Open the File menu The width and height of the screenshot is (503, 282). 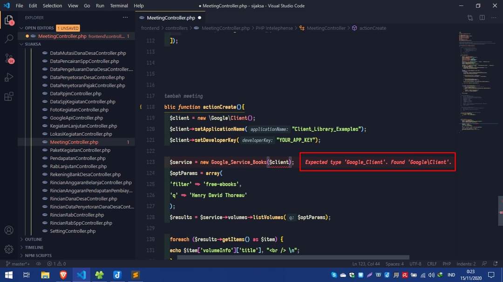coord(19,6)
